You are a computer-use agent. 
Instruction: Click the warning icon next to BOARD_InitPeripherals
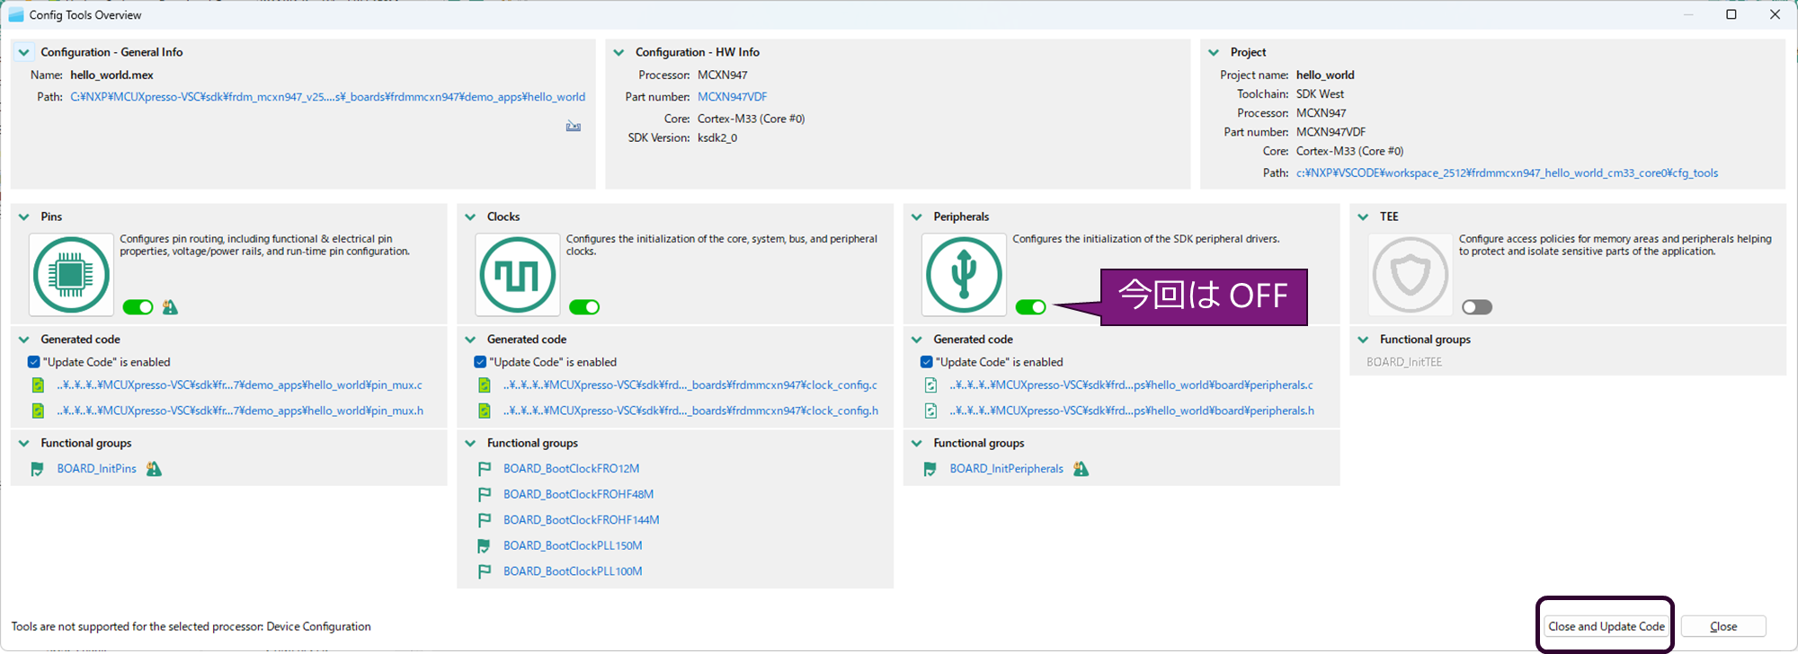(x=1081, y=469)
